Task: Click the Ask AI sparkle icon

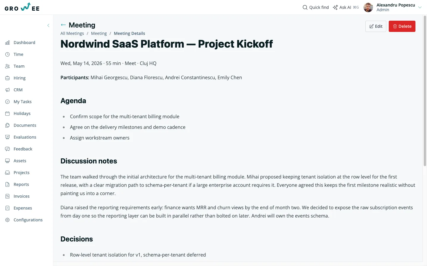Action: [335, 7]
